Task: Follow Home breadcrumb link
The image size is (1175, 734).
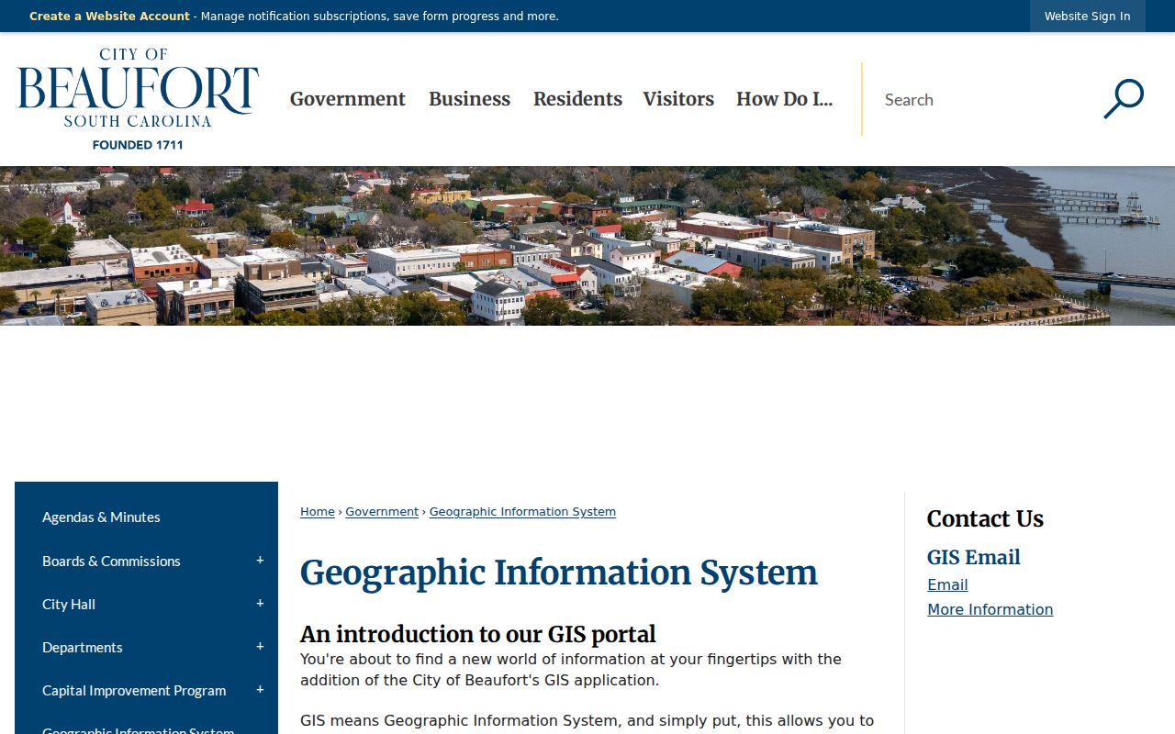Action: (x=318, y=512)
